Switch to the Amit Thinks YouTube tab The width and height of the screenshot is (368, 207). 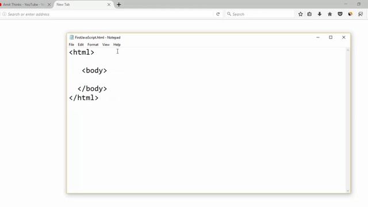(24, 5)
